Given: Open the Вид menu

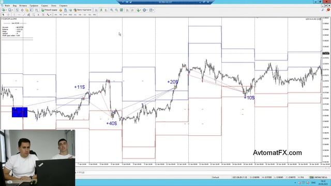Looking at the screenshot, I should click(x=14, y=6).
